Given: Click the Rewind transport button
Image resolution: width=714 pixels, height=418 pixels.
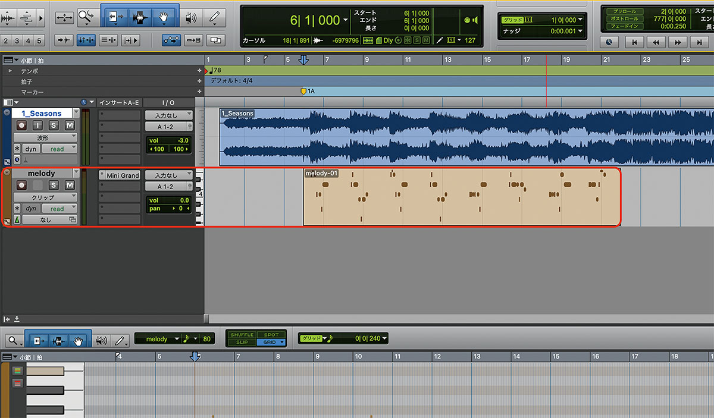Looking at the screenshot, I should coord(656,42).
